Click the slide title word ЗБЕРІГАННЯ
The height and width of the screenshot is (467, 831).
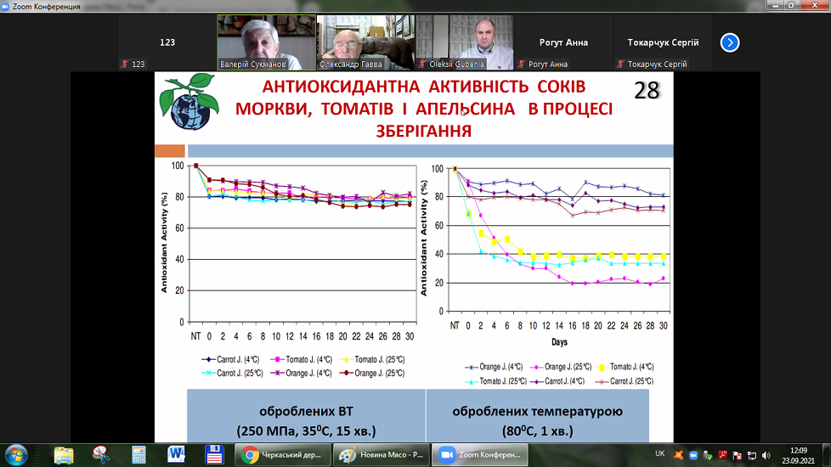pyautogui.click(x=424, y=131)
